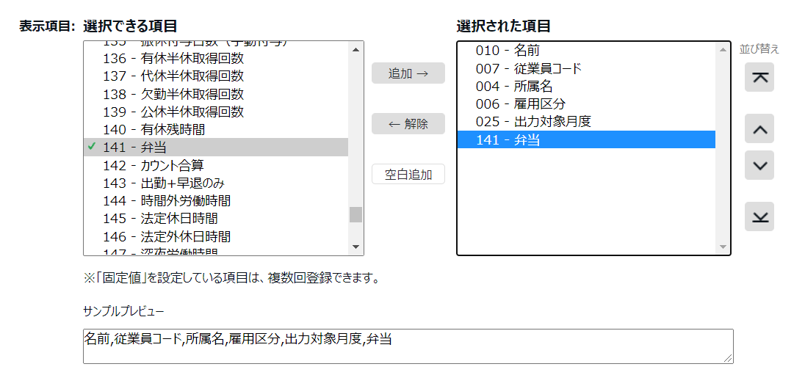805x375 pixels.
Task: Click the ← 解除 remove button
Action: pyautogui.click(x=408, y=124)
